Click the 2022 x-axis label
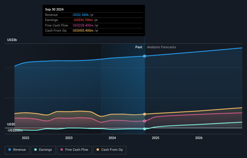Screen dimensions: 247x158 pos(26,138)
